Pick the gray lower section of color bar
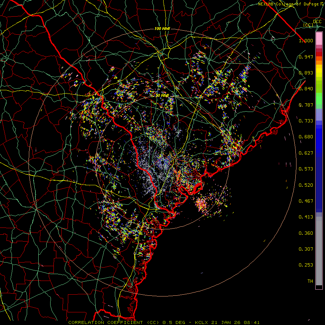The height and width of the screenshot is (325, 325). [319, 251]
